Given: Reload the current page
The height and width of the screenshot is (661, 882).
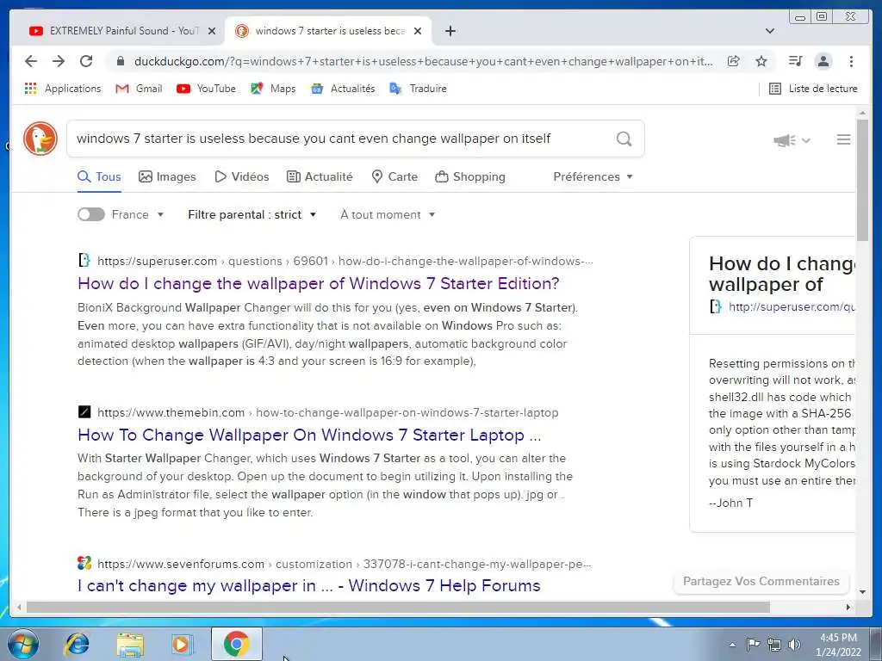Looking at the screenshot, I should tap(86, 61).
